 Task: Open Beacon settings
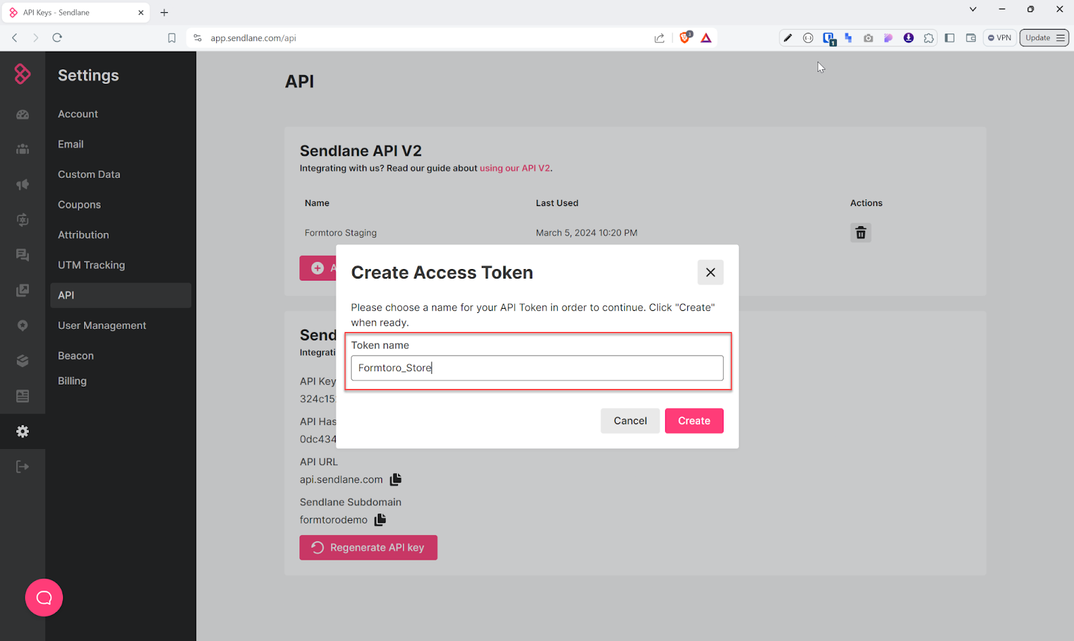[76, 356]
